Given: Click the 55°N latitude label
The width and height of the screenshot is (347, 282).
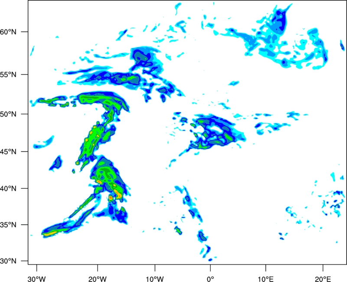Looking at the screenshot, I should tap(8, 74).
